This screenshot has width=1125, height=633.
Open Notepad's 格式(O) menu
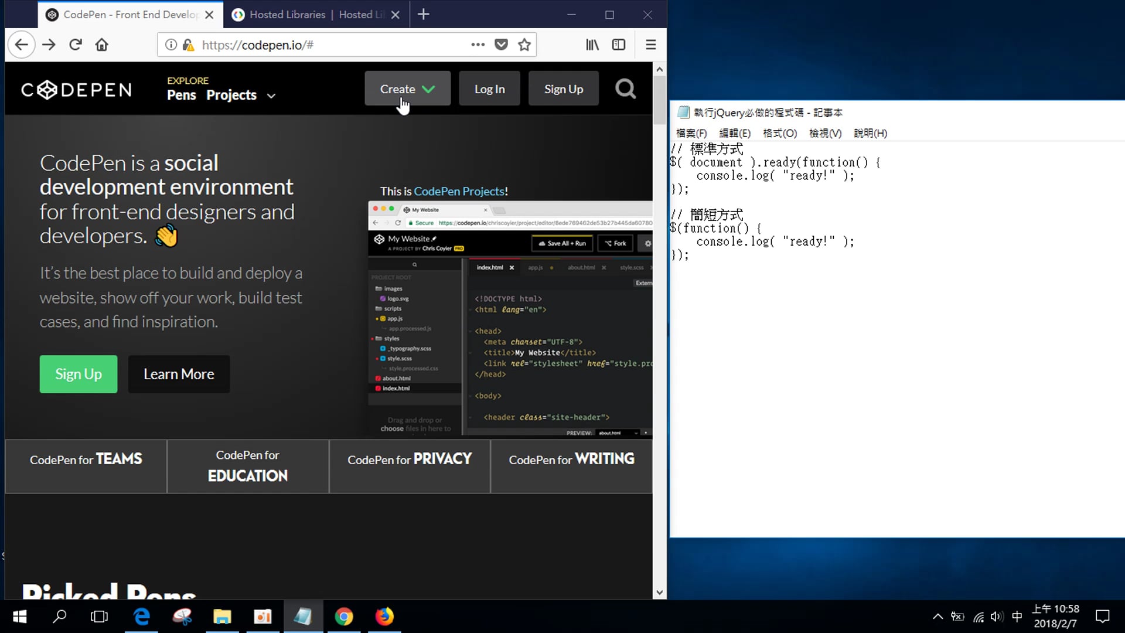tap(779, 133)
